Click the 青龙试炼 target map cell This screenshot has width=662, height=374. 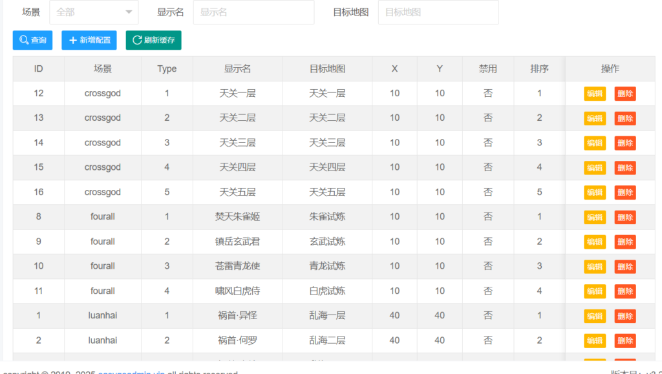[x=327, y=266]
